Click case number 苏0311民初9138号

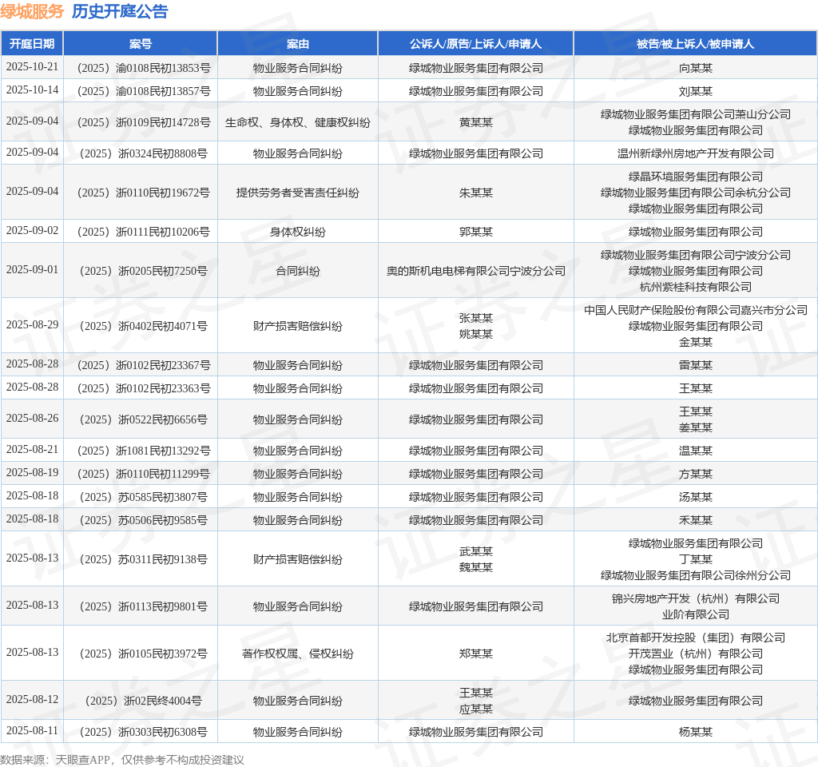tap(144, 559)
